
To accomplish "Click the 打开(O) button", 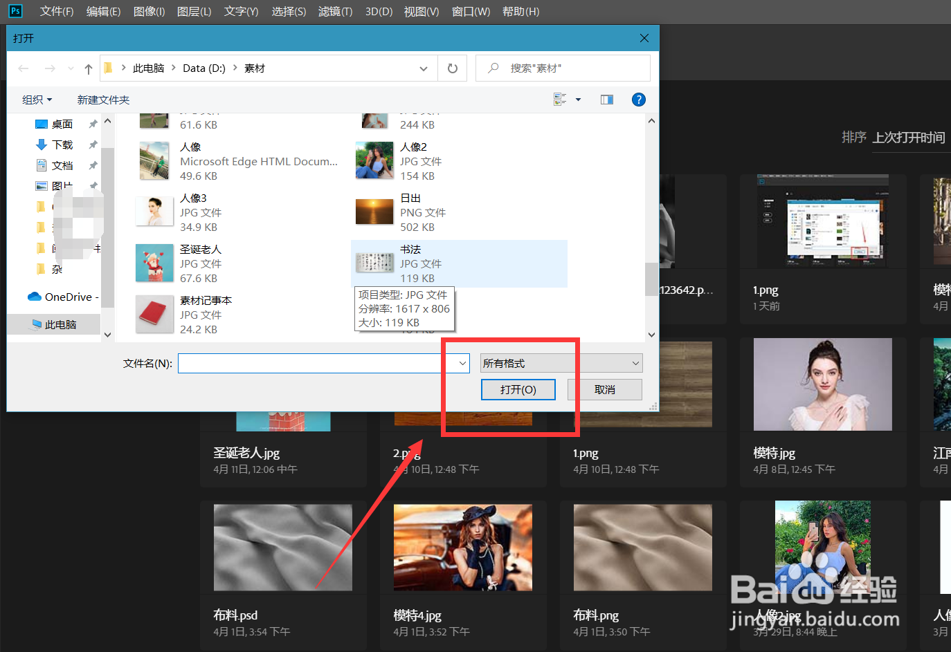I will point(518,389).
